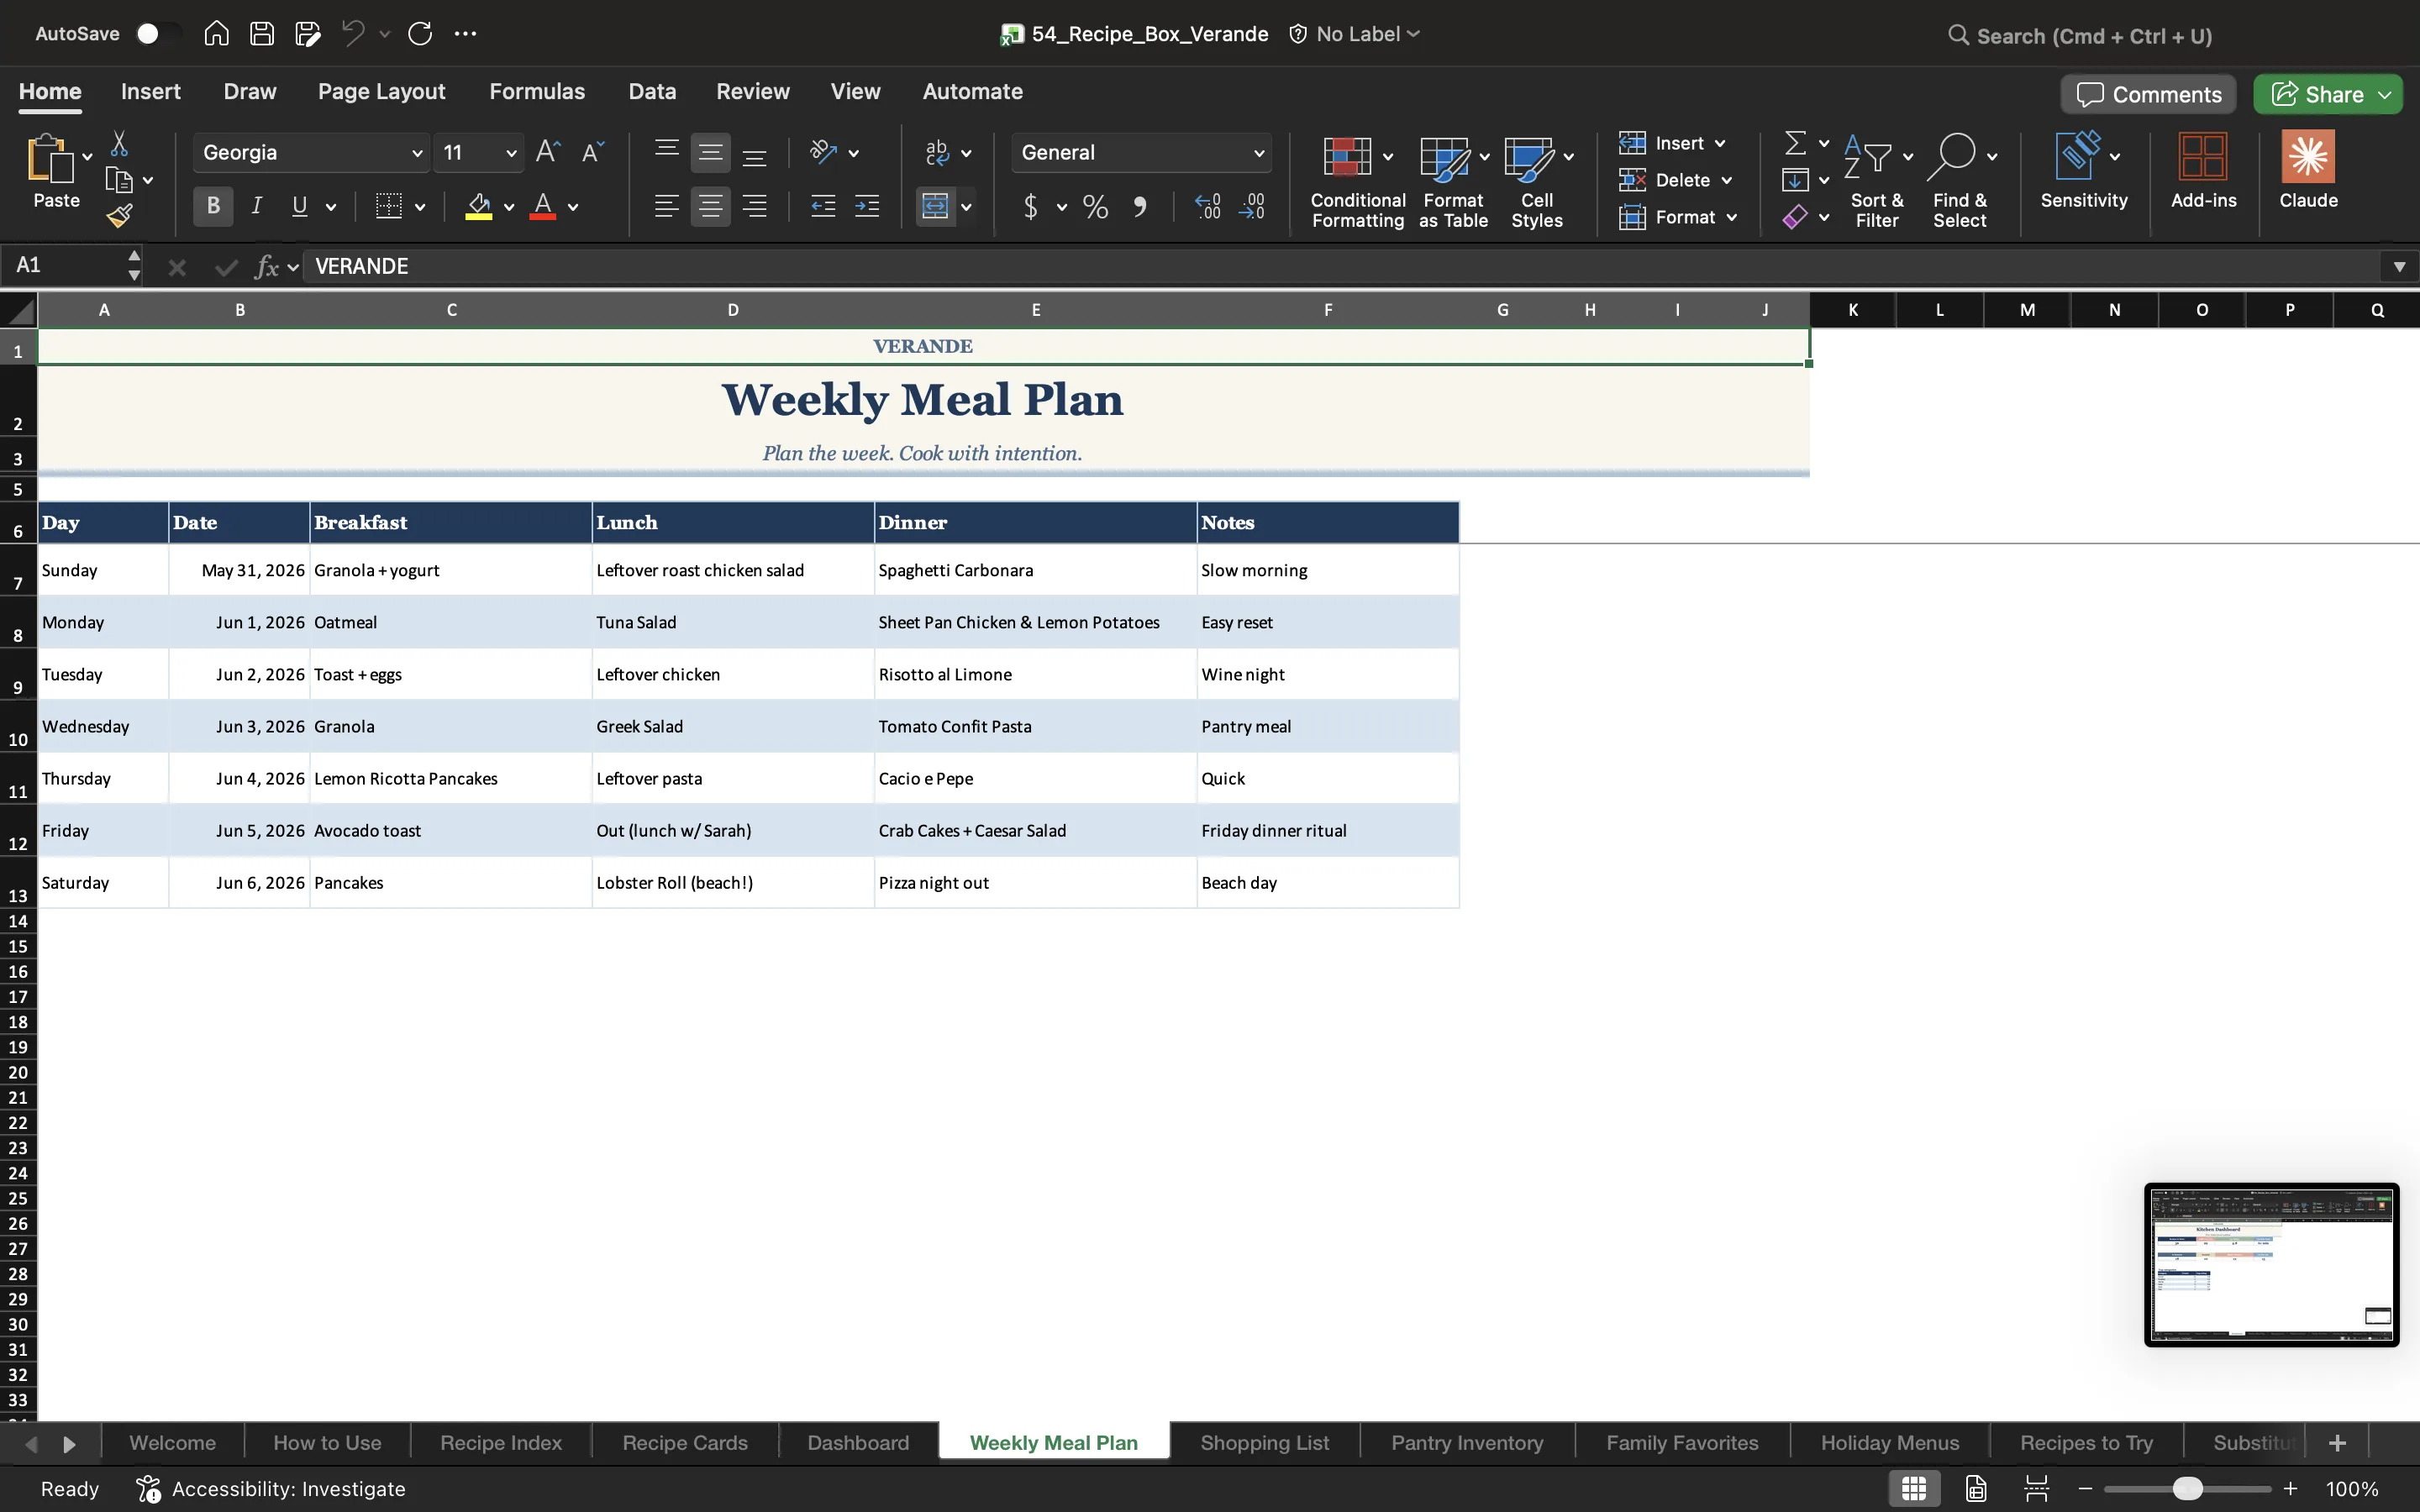The width and height of the screenshot is (2420, 1512).
Task: Open the font size dropdown
Action: coord(511,153)
